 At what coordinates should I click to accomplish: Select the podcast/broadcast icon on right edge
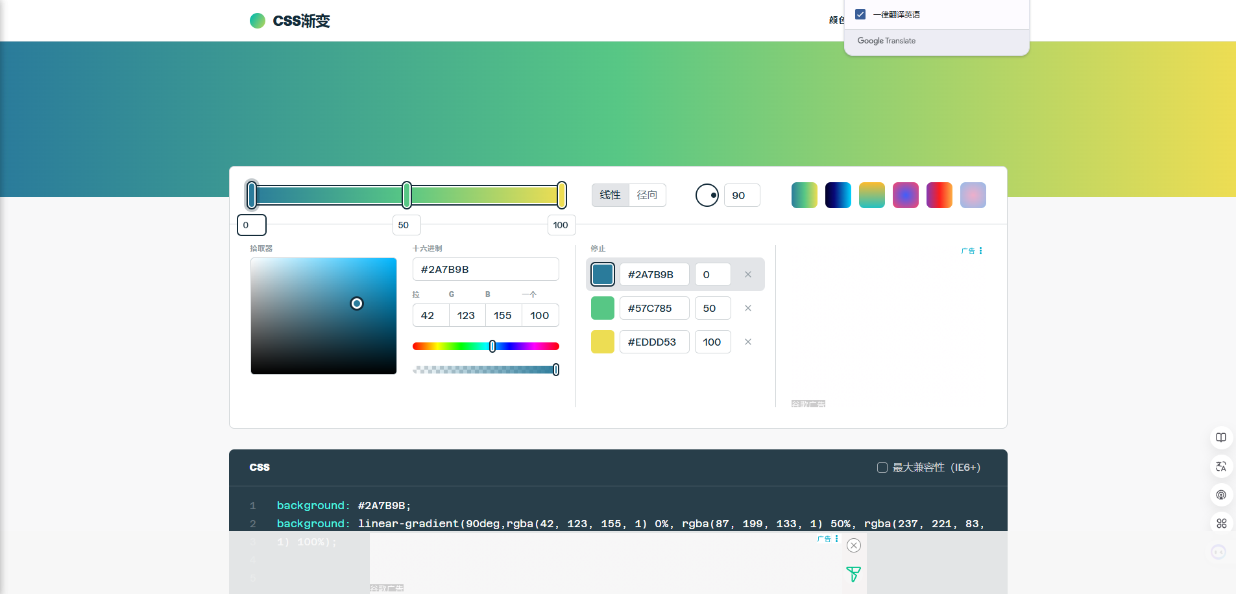(1222, 495)
